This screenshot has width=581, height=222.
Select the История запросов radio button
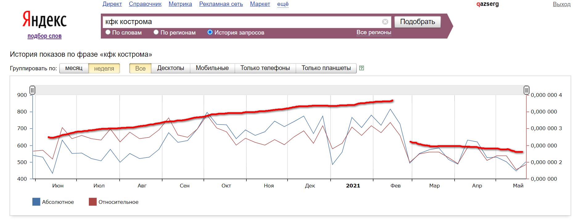point(210,32)
